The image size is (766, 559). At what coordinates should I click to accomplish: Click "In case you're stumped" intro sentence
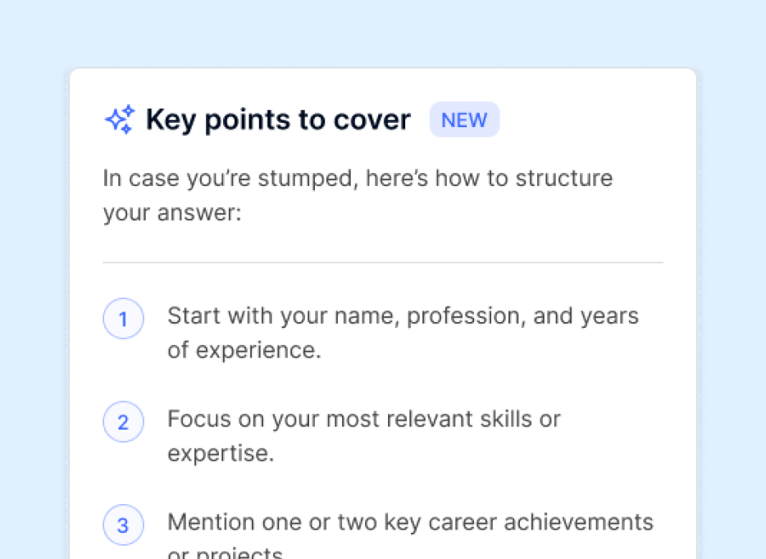[x=358, y=179]
